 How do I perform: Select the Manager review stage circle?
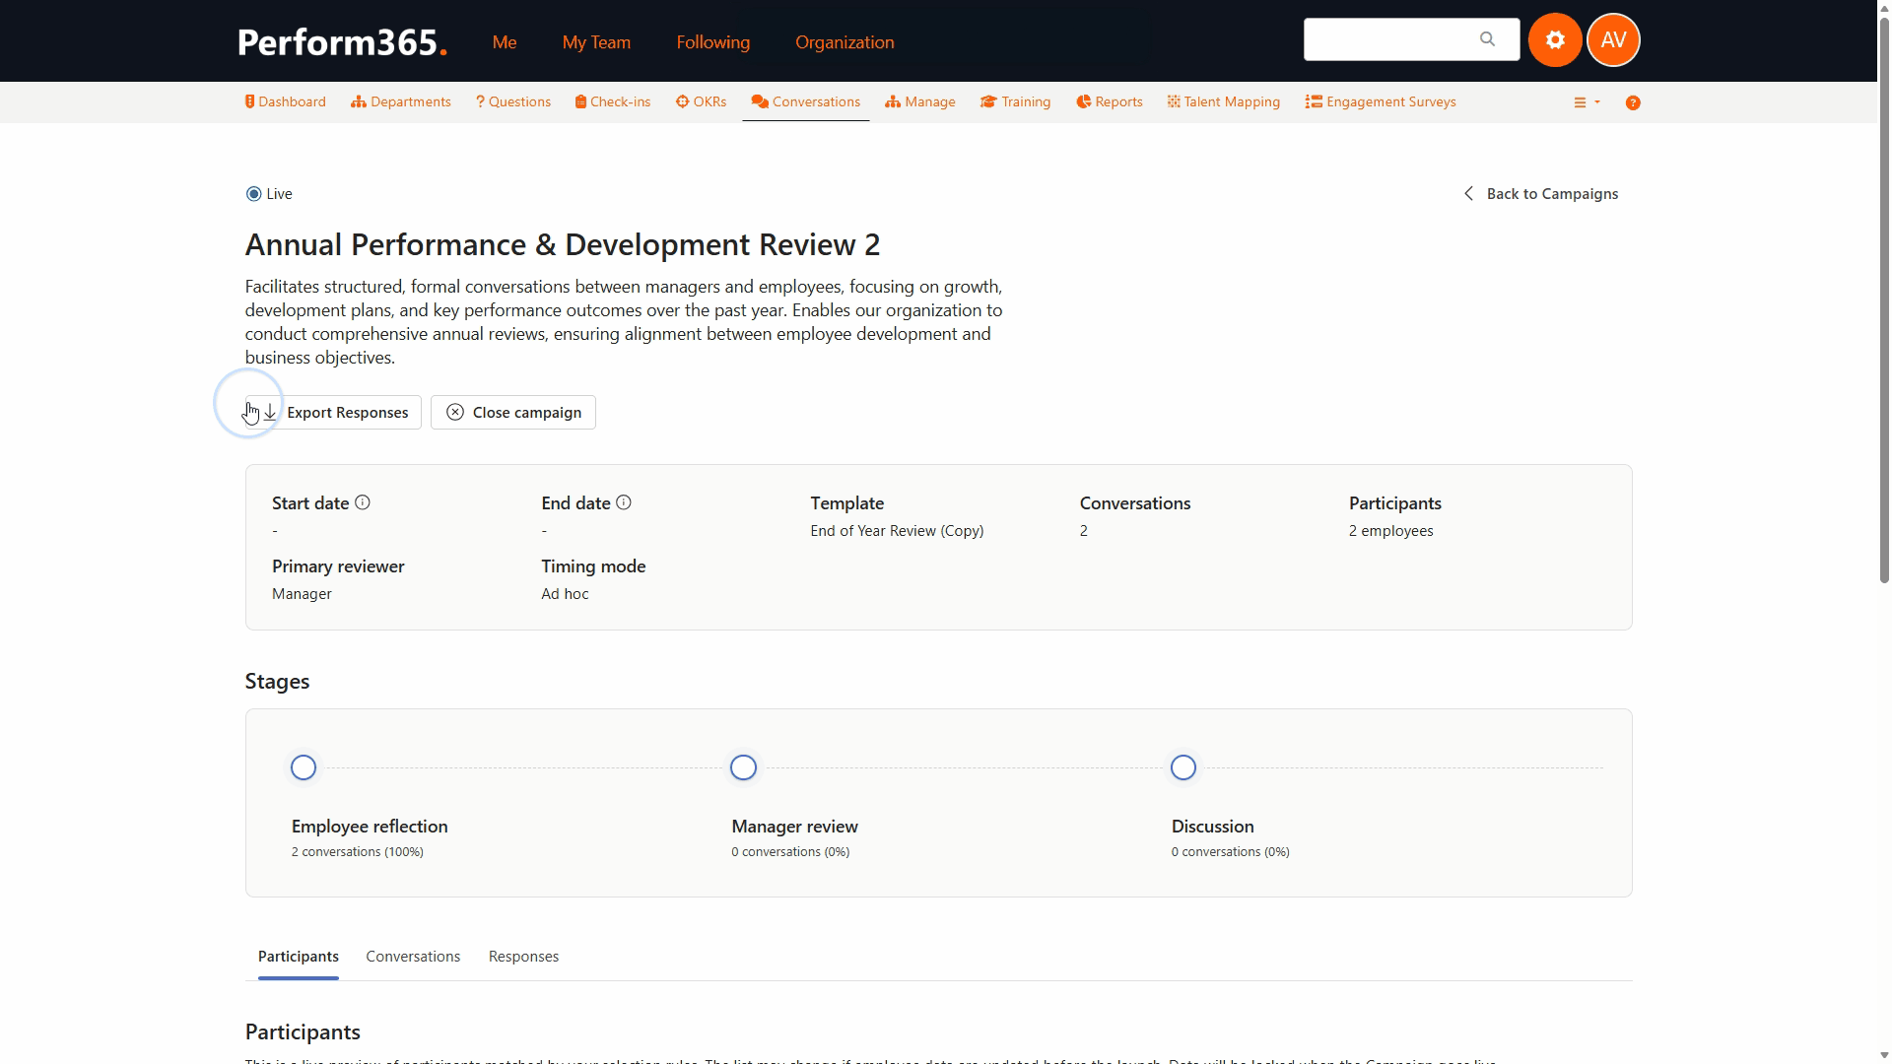pyautogui.click(x=744, y=767)
